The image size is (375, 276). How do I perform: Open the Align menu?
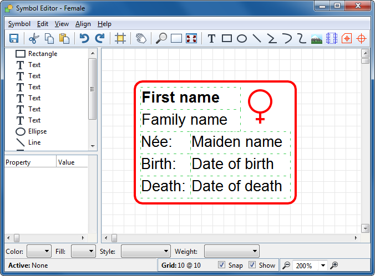point(83,24)
